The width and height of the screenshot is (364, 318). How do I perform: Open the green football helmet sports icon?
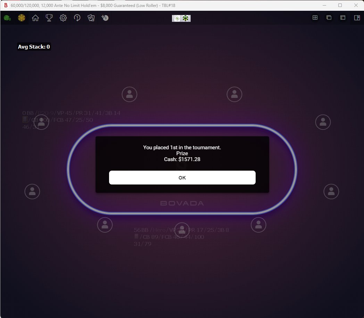7,18
